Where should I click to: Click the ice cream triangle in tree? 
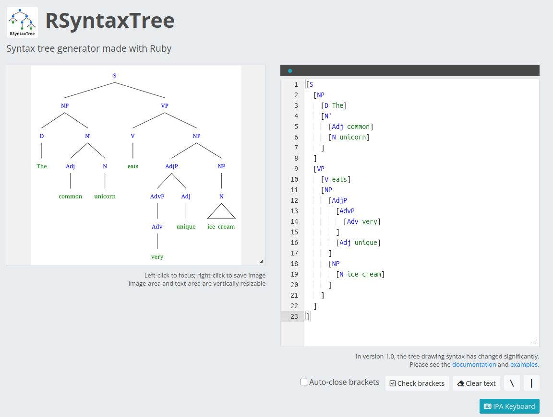pyautogui.click(x=221, y=211)
